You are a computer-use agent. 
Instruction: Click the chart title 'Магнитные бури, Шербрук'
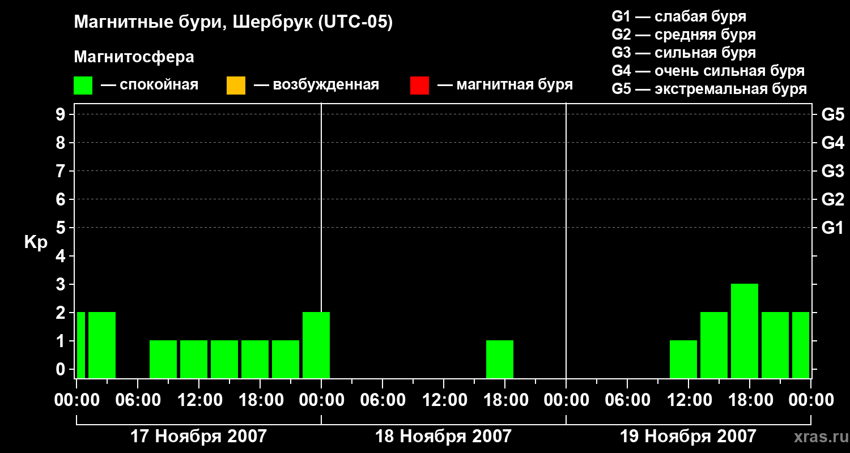(192, 23)
